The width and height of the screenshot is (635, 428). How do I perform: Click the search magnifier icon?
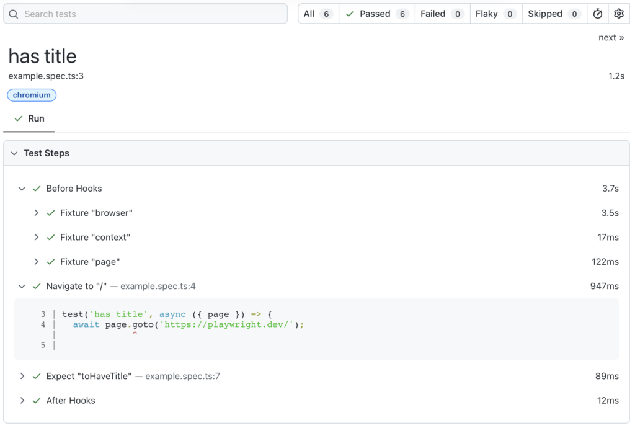click(14, 14)
